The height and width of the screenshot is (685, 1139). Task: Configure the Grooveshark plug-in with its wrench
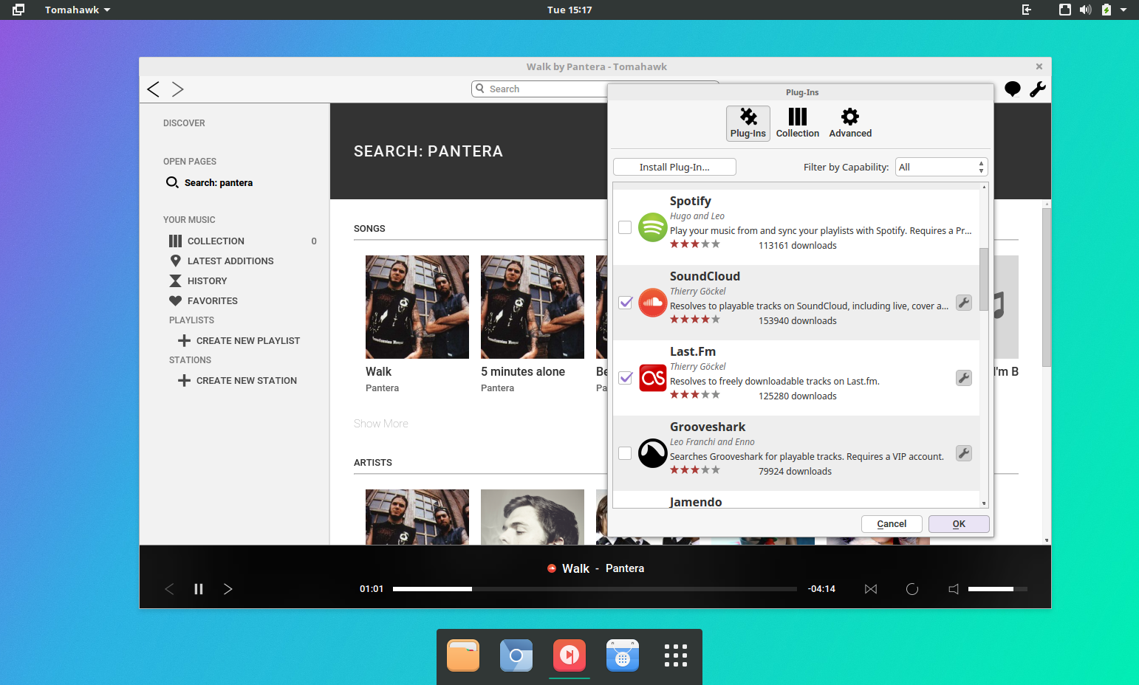964,453
